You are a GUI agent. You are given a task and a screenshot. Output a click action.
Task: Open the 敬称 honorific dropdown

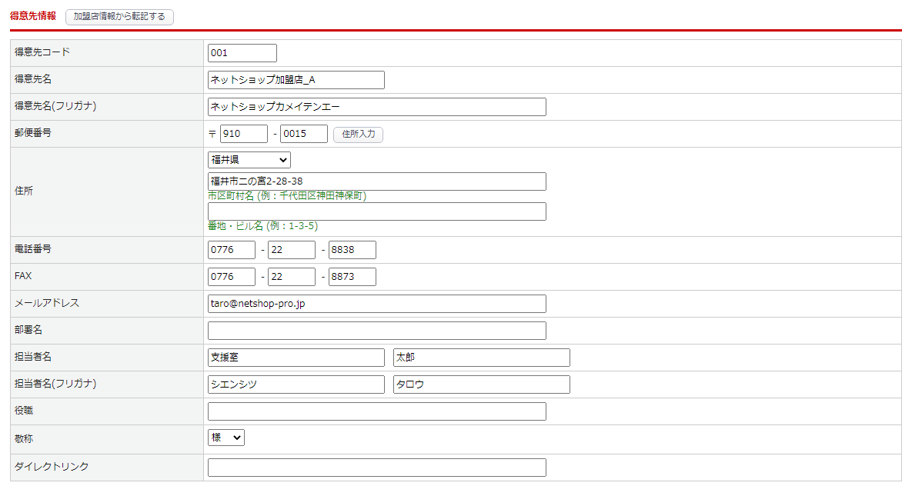tap(226, 438)
